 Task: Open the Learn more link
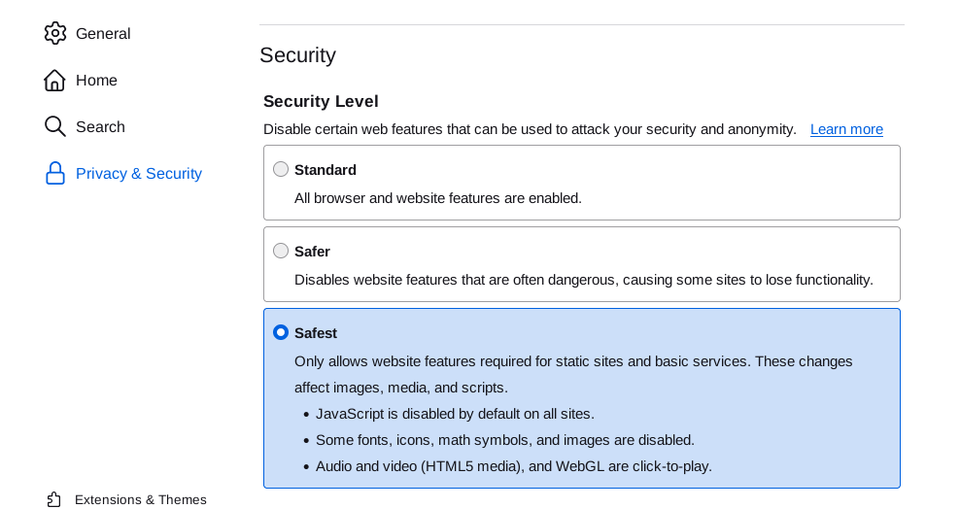(846, 130)
